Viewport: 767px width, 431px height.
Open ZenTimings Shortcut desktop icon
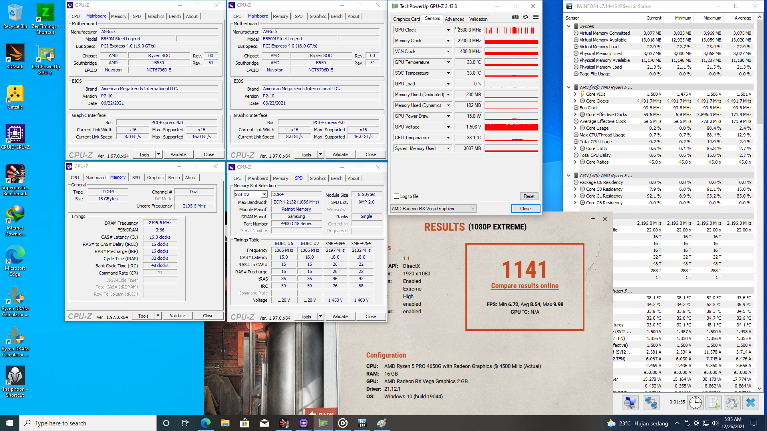point(45,19)
